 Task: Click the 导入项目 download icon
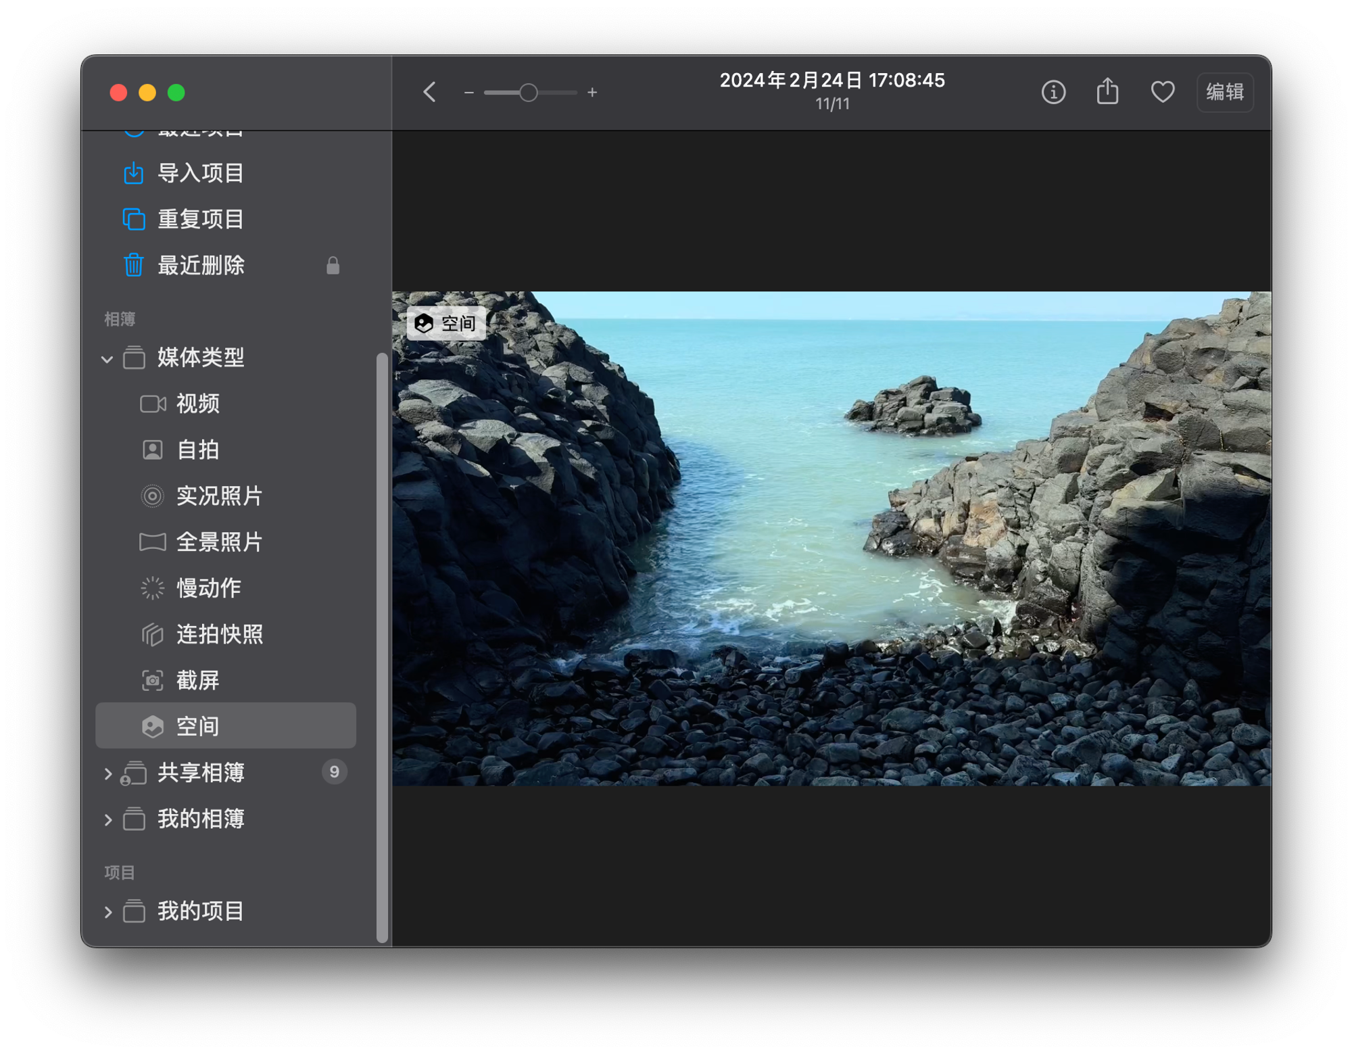(134, 173)
